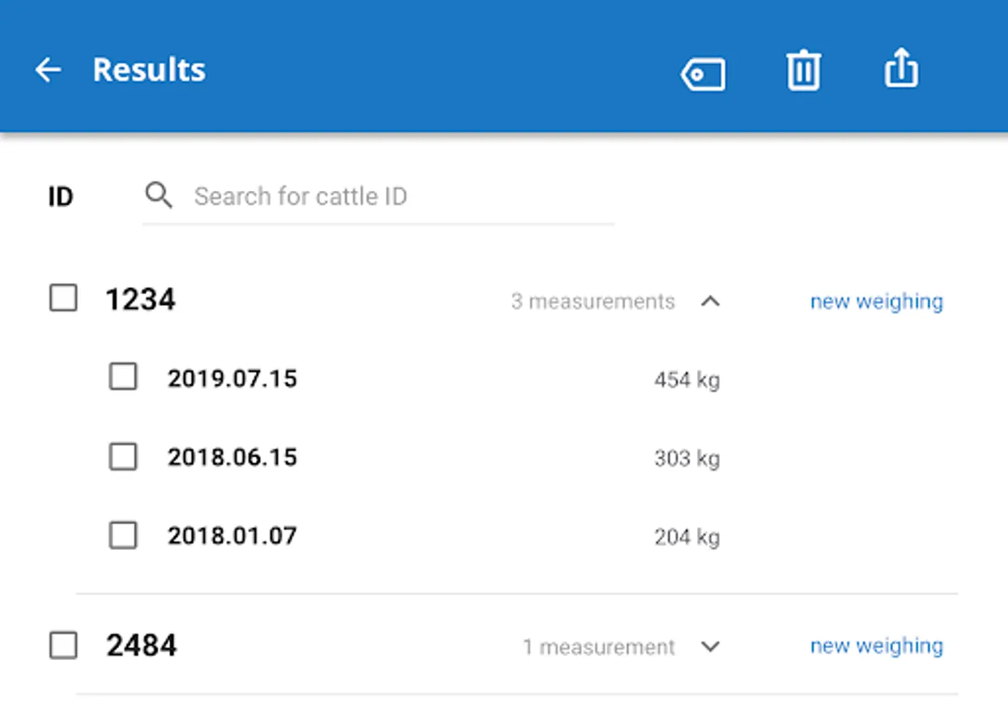The width and height of the screenshot is (1008, 728).
Task: Tick the 2018.01.07 measurement checkbox
Action: point(123,535)
